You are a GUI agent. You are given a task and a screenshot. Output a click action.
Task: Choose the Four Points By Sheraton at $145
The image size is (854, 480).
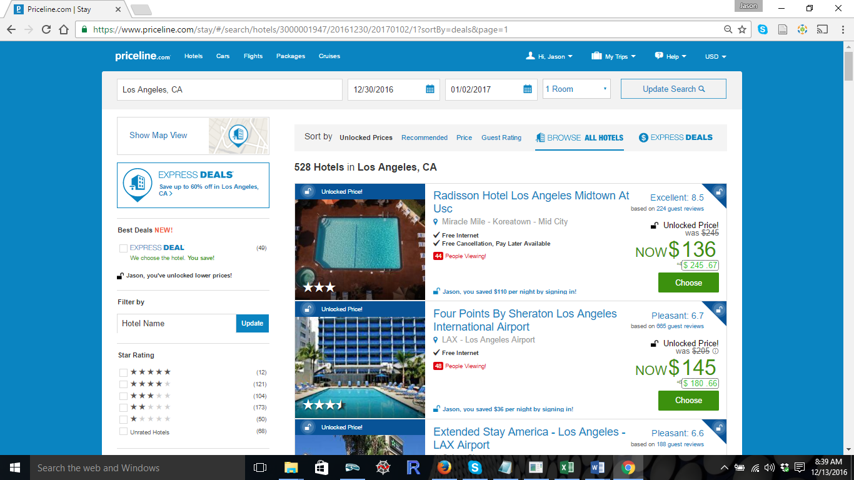[688, 401]
